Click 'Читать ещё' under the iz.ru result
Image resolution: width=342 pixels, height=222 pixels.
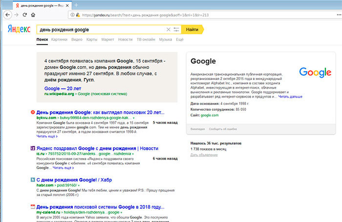pos(63,168)
